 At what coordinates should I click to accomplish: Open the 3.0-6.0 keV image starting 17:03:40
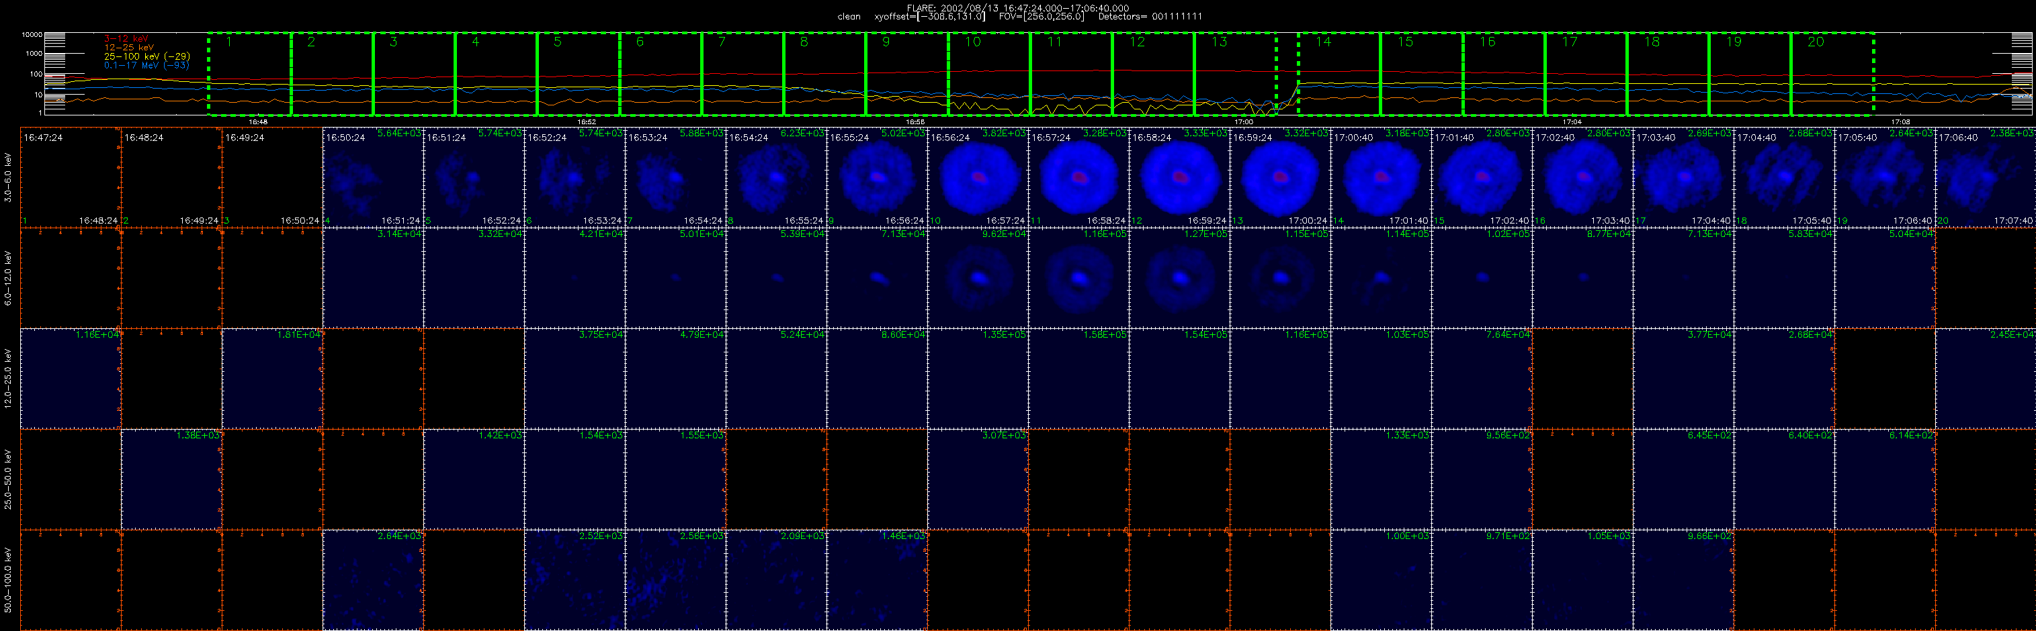point(1683,178)
